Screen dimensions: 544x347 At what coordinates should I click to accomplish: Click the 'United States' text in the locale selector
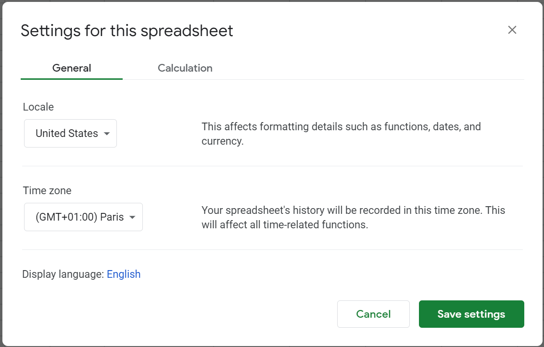(66, 134)
